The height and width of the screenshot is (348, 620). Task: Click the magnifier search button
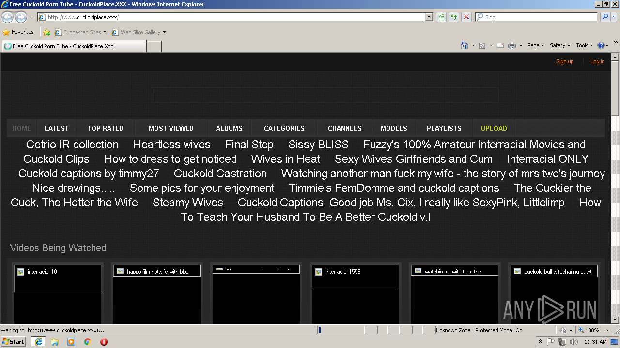(604, 17)
